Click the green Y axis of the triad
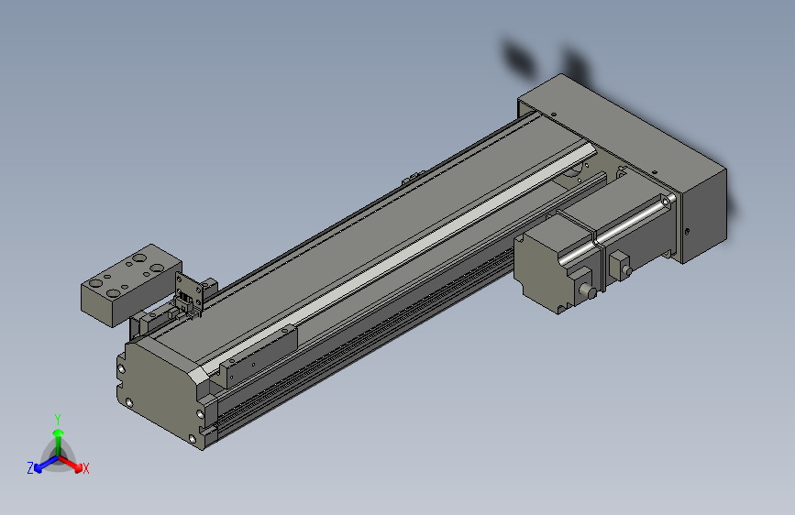The height and width of the screenshot is (515, 795). (59, 442)
